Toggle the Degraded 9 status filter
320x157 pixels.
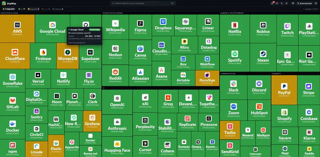(x=33, y=9)
